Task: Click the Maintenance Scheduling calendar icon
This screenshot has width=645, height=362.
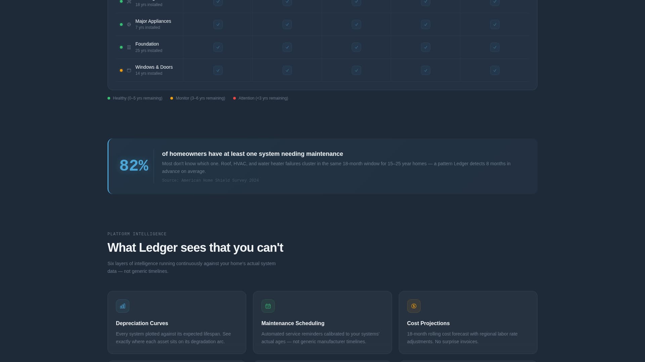Action: pyautogui.click(x=268, y=306)
